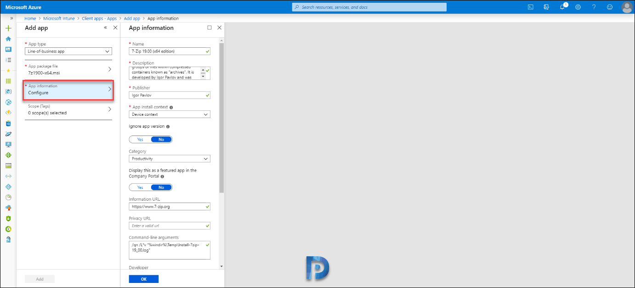The image size is (635, 288).
Task: Open the Help question mark menu
Action: (594, 7)
